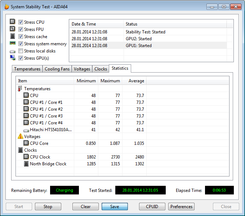This screenshot has width=245, height=216.
Task: Select the Statistics tab
Action: point(120,68)
